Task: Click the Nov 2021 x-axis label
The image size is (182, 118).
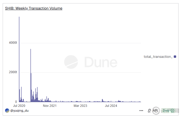Action: click(x=49, y=106)
